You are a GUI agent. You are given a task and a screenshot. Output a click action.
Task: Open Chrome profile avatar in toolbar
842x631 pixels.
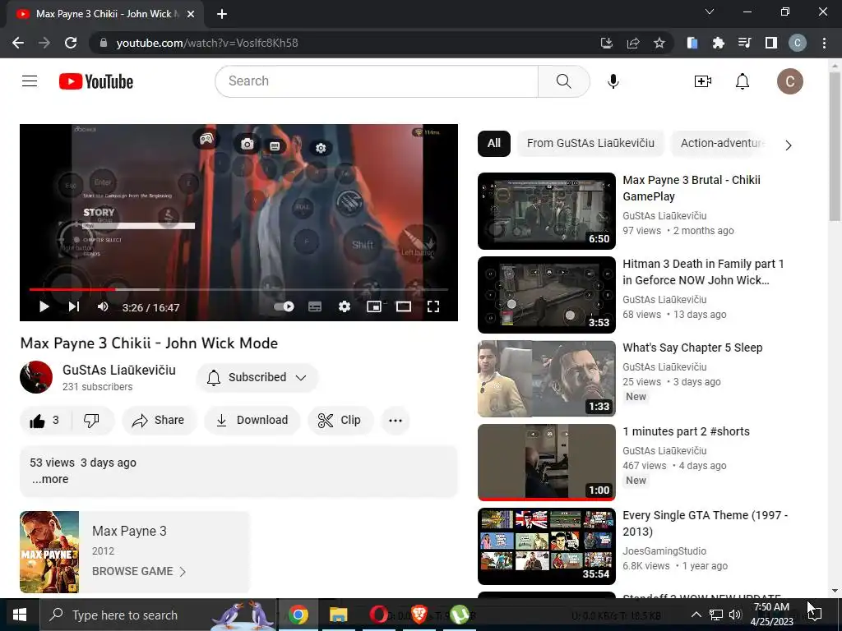pos(798,43)
